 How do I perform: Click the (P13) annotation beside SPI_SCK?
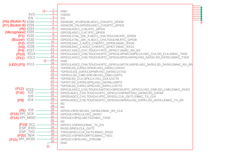click(14, 114)
